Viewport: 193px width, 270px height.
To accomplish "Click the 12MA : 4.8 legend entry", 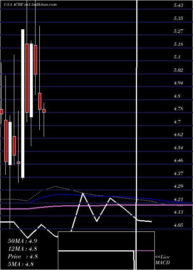I will click(x=22, y=249).
